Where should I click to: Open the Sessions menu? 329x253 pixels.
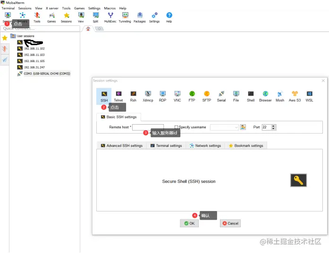[x=25, y=8]
